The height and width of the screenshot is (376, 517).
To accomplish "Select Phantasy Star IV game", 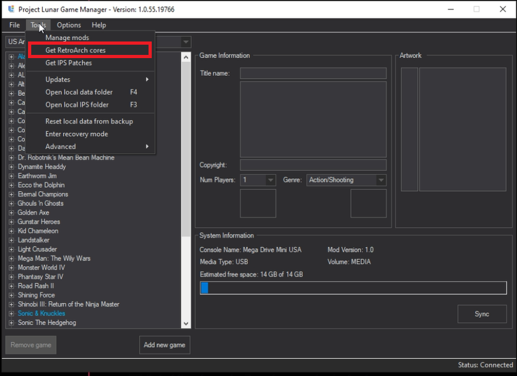I will pos(40,276).
